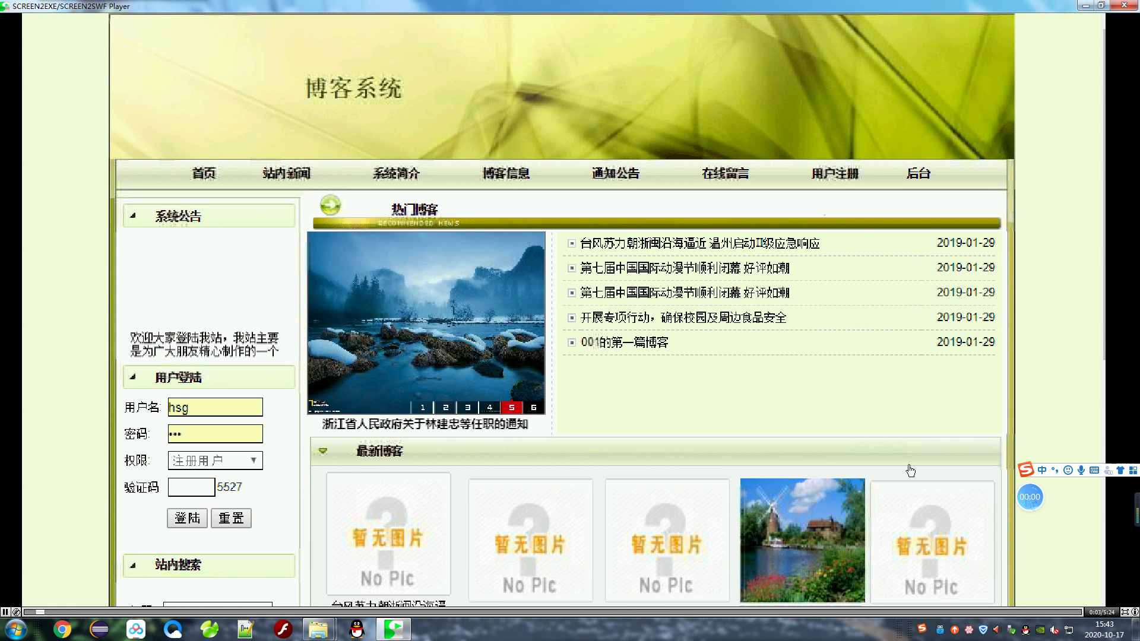Toggle the 最新博客 section arrow

click(322, 451)
